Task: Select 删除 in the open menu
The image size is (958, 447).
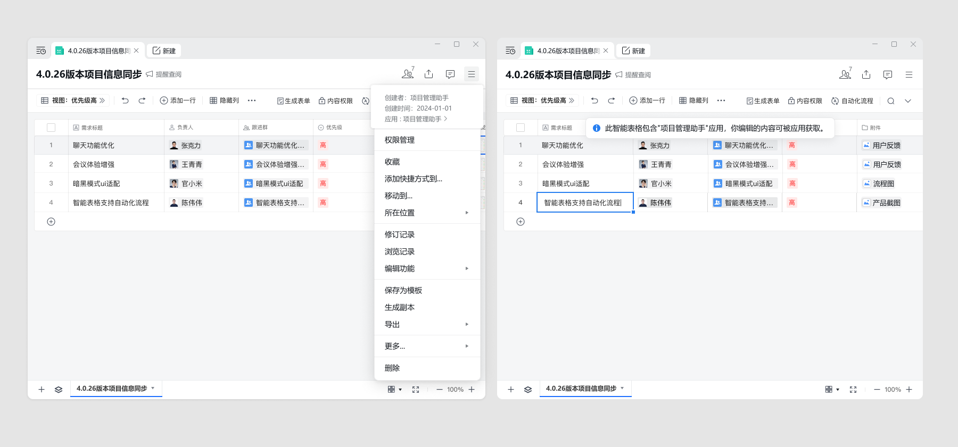Action: coord(392,368)
